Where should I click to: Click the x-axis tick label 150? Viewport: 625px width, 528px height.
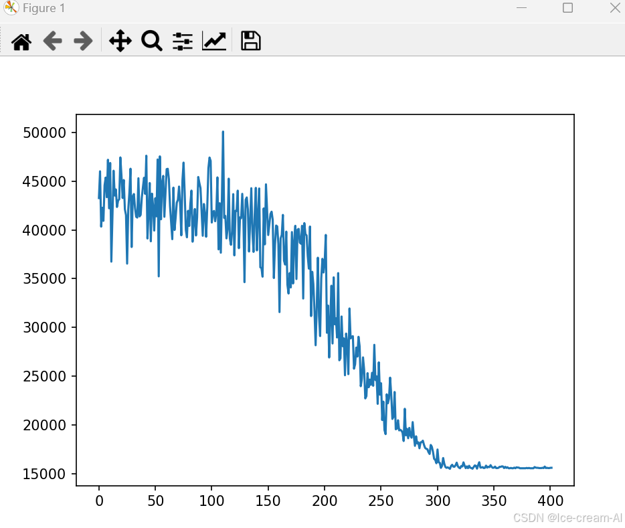click(x=268, y=501)
